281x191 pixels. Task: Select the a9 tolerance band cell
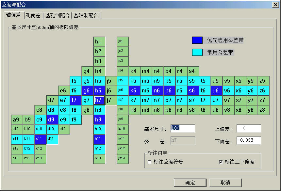click(x=16, y=120)
